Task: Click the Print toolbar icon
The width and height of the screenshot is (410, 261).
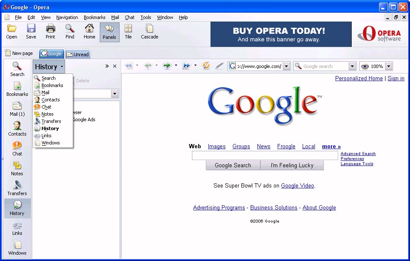Action: (x=50, y=32)
